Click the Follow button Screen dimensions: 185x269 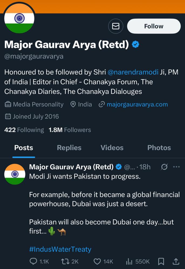pyautogui.click(x=154, y=26)
